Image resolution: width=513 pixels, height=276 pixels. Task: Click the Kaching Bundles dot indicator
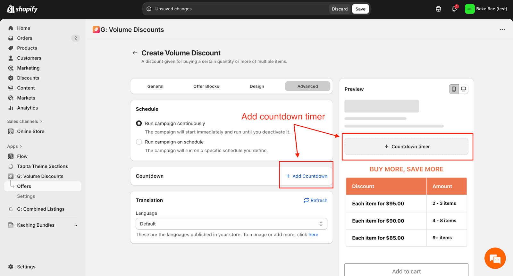click(x=76, y=225)
